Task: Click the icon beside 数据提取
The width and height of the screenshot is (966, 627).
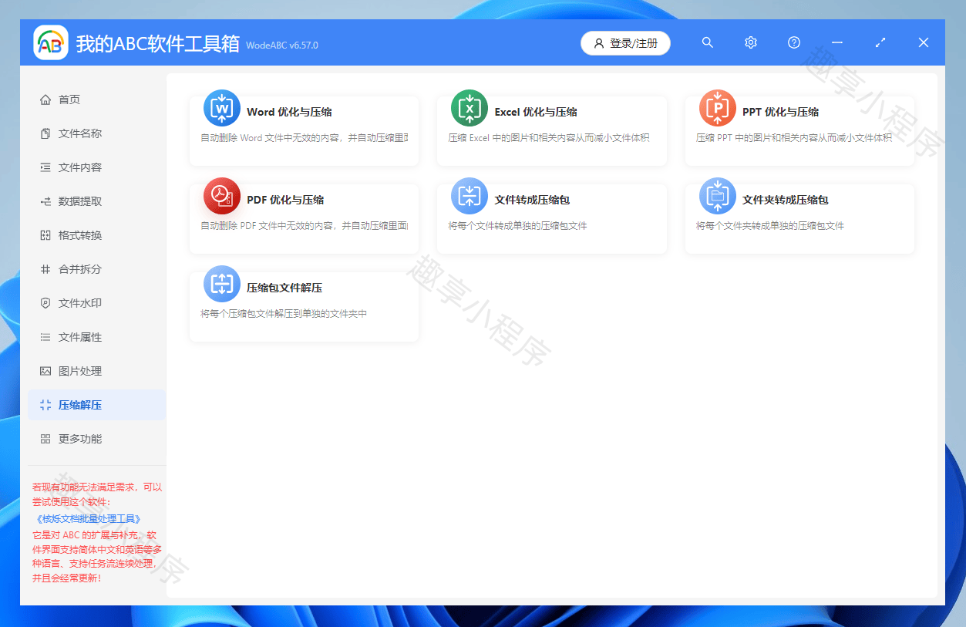Action: coord(45,201)
